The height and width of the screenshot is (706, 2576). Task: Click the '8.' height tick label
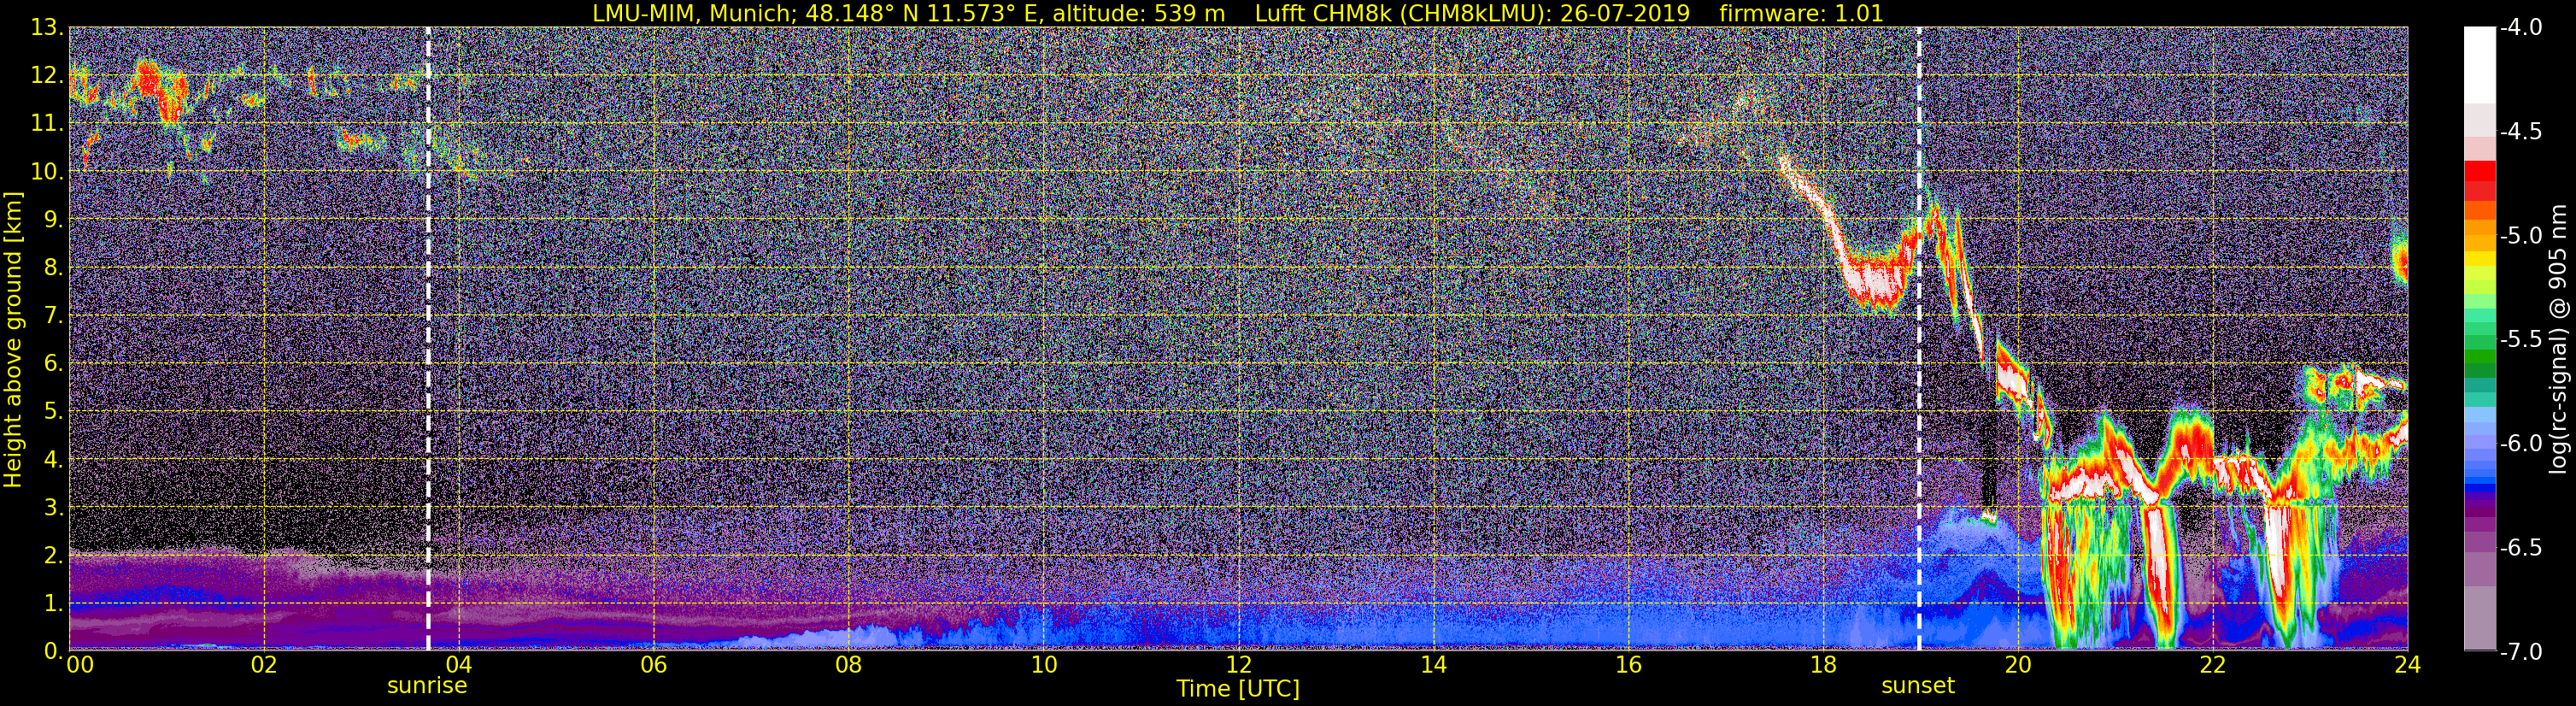click(52, 268)
